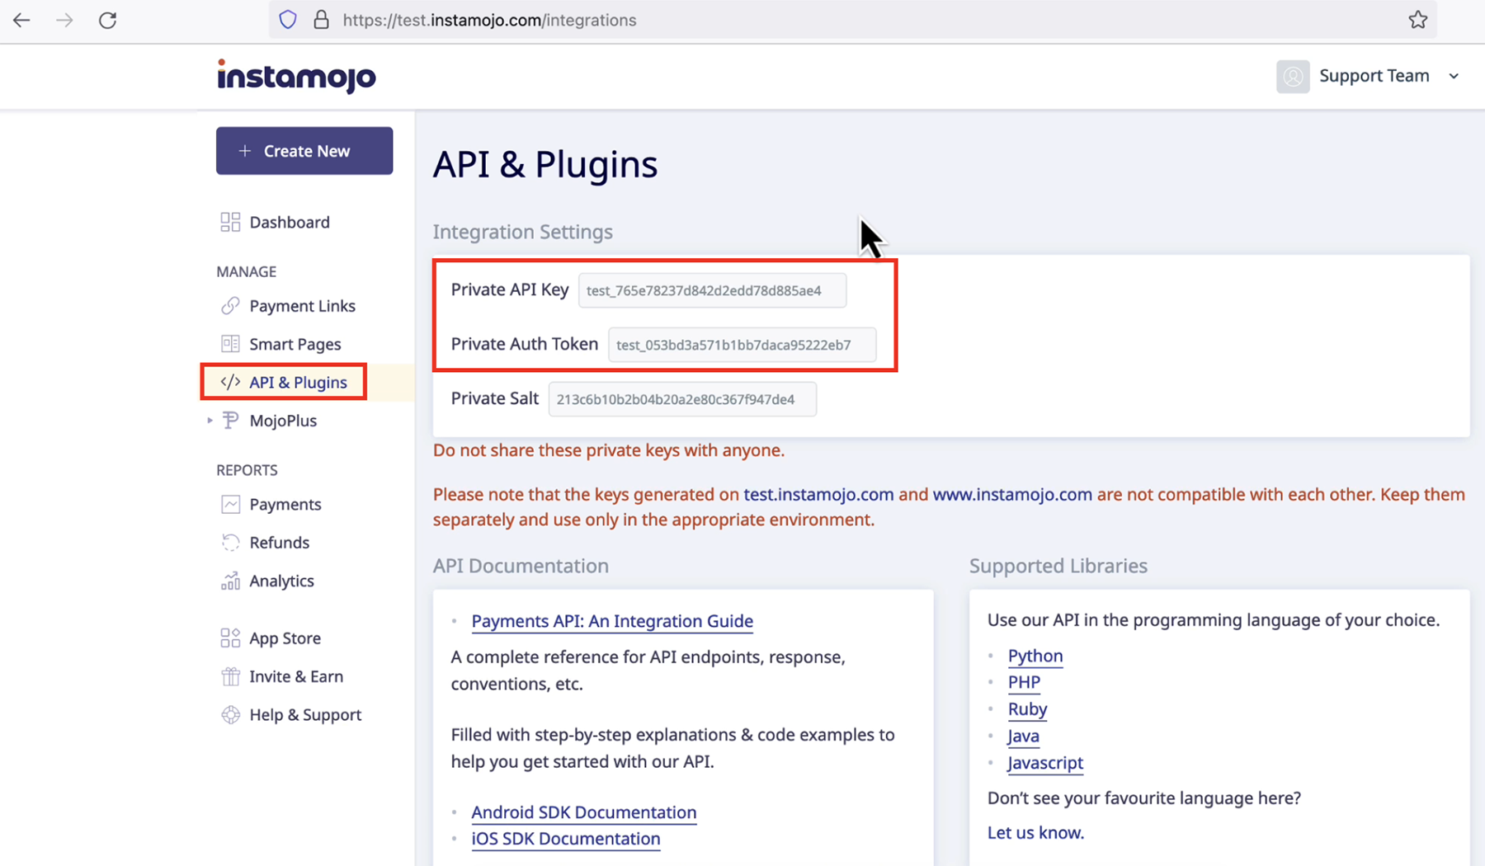Click the Private Auth Token field
Image resolution: width=1485 pixels, height=866 pixels.
click(x=742, y=345)
